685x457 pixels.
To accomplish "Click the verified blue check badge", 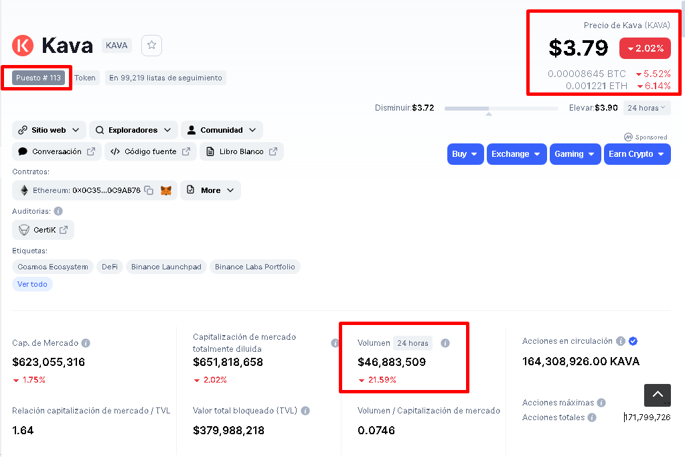I will 633,341.
